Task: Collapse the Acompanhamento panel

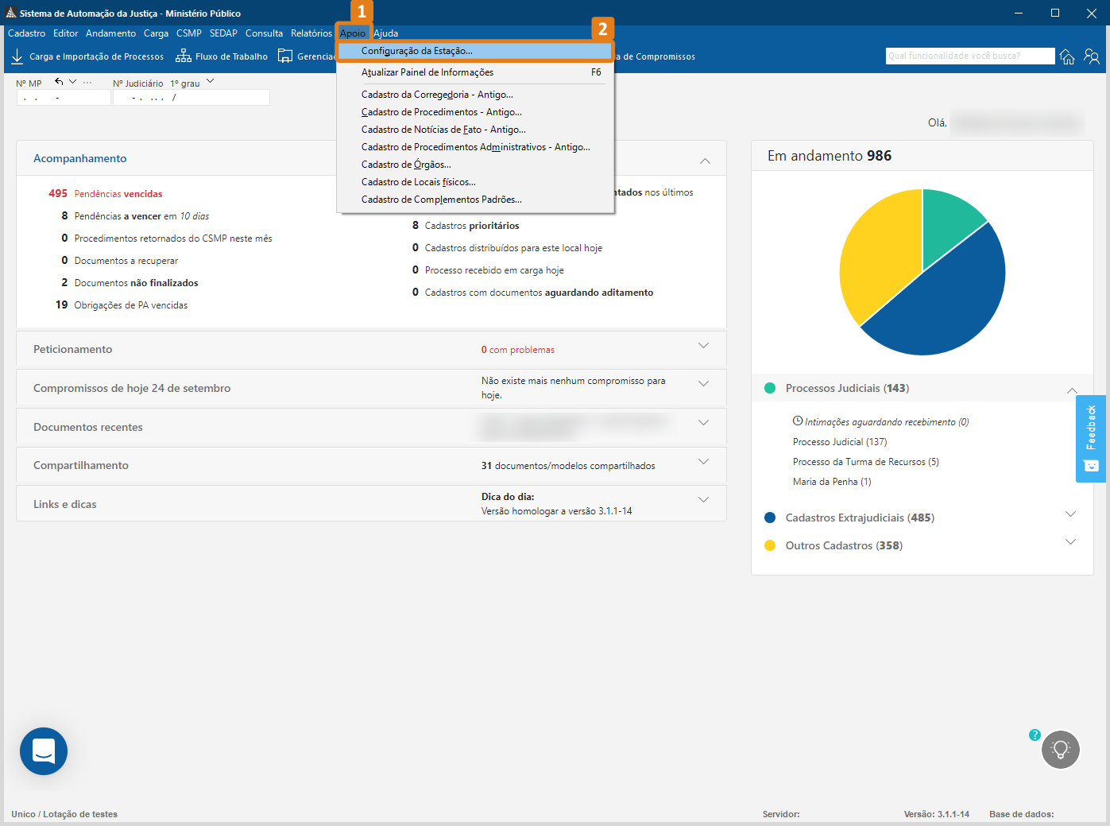Action: (x=704, y=161)
